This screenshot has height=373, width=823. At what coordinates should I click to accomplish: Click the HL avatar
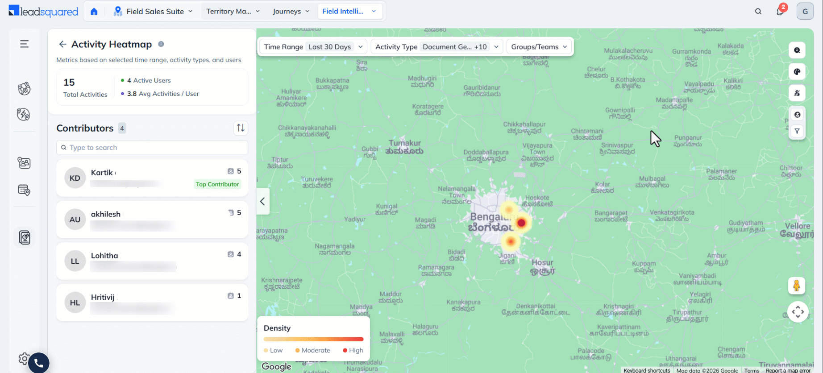click(x=75, y=303)
